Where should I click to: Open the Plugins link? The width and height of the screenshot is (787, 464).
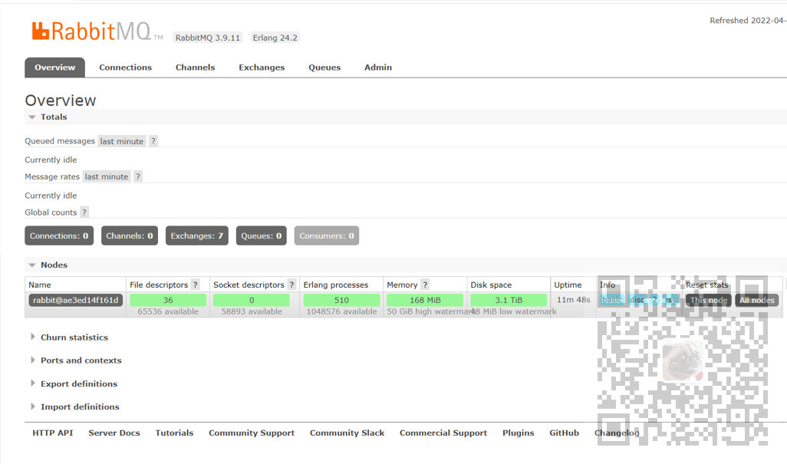click(x=518, y=433)
